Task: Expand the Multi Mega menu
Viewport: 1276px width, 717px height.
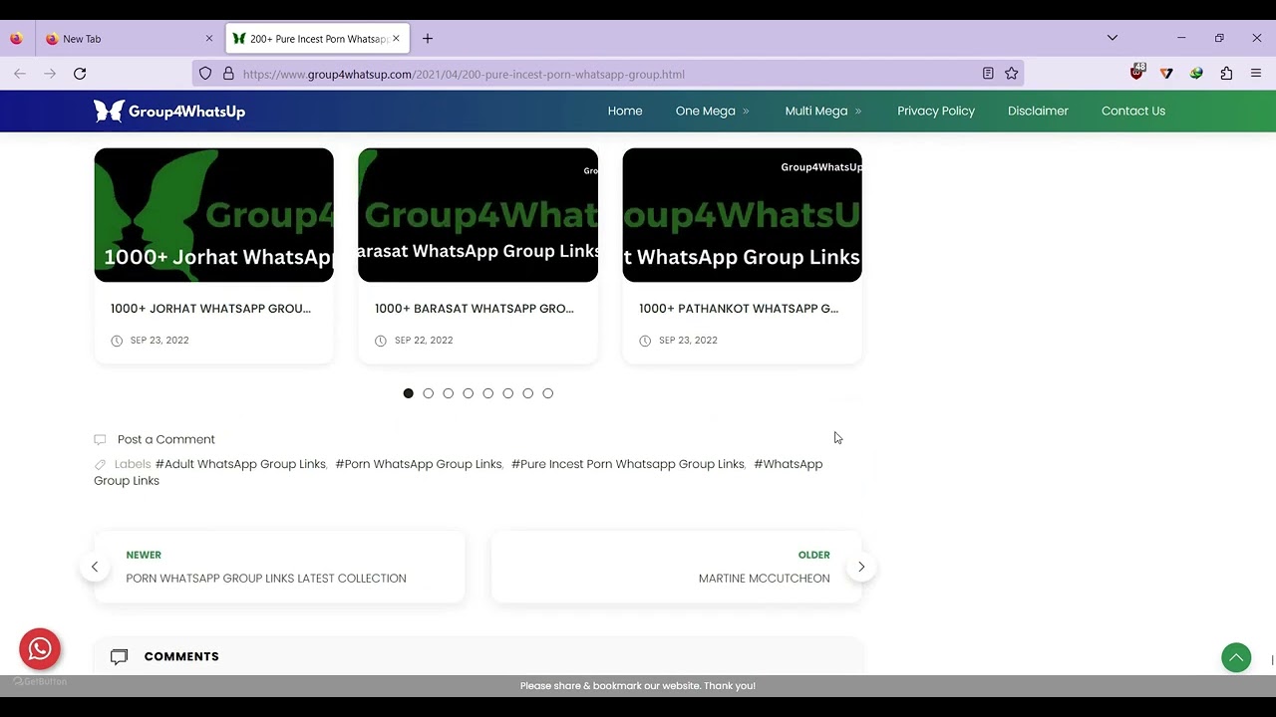Action: (x=822, y=111)
